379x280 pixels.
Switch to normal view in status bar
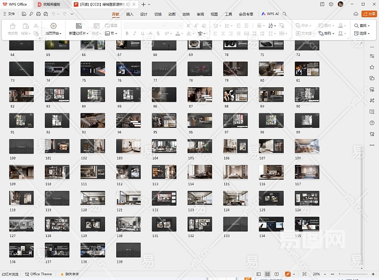coord(259,274)
